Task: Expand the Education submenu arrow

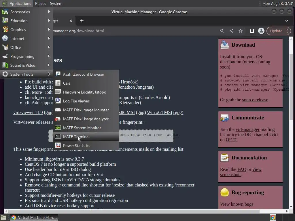Action: tap(49, 20)
